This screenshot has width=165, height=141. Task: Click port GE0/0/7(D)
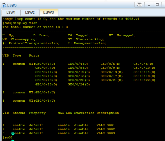(x=45, y=68)
